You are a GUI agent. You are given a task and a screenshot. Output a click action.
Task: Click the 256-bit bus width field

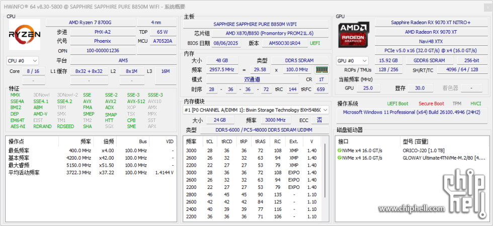click(x=472, y=61)
